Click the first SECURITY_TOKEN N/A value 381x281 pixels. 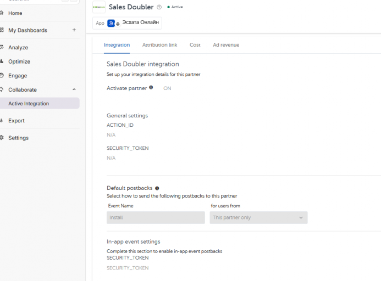(x=111, y=158)
